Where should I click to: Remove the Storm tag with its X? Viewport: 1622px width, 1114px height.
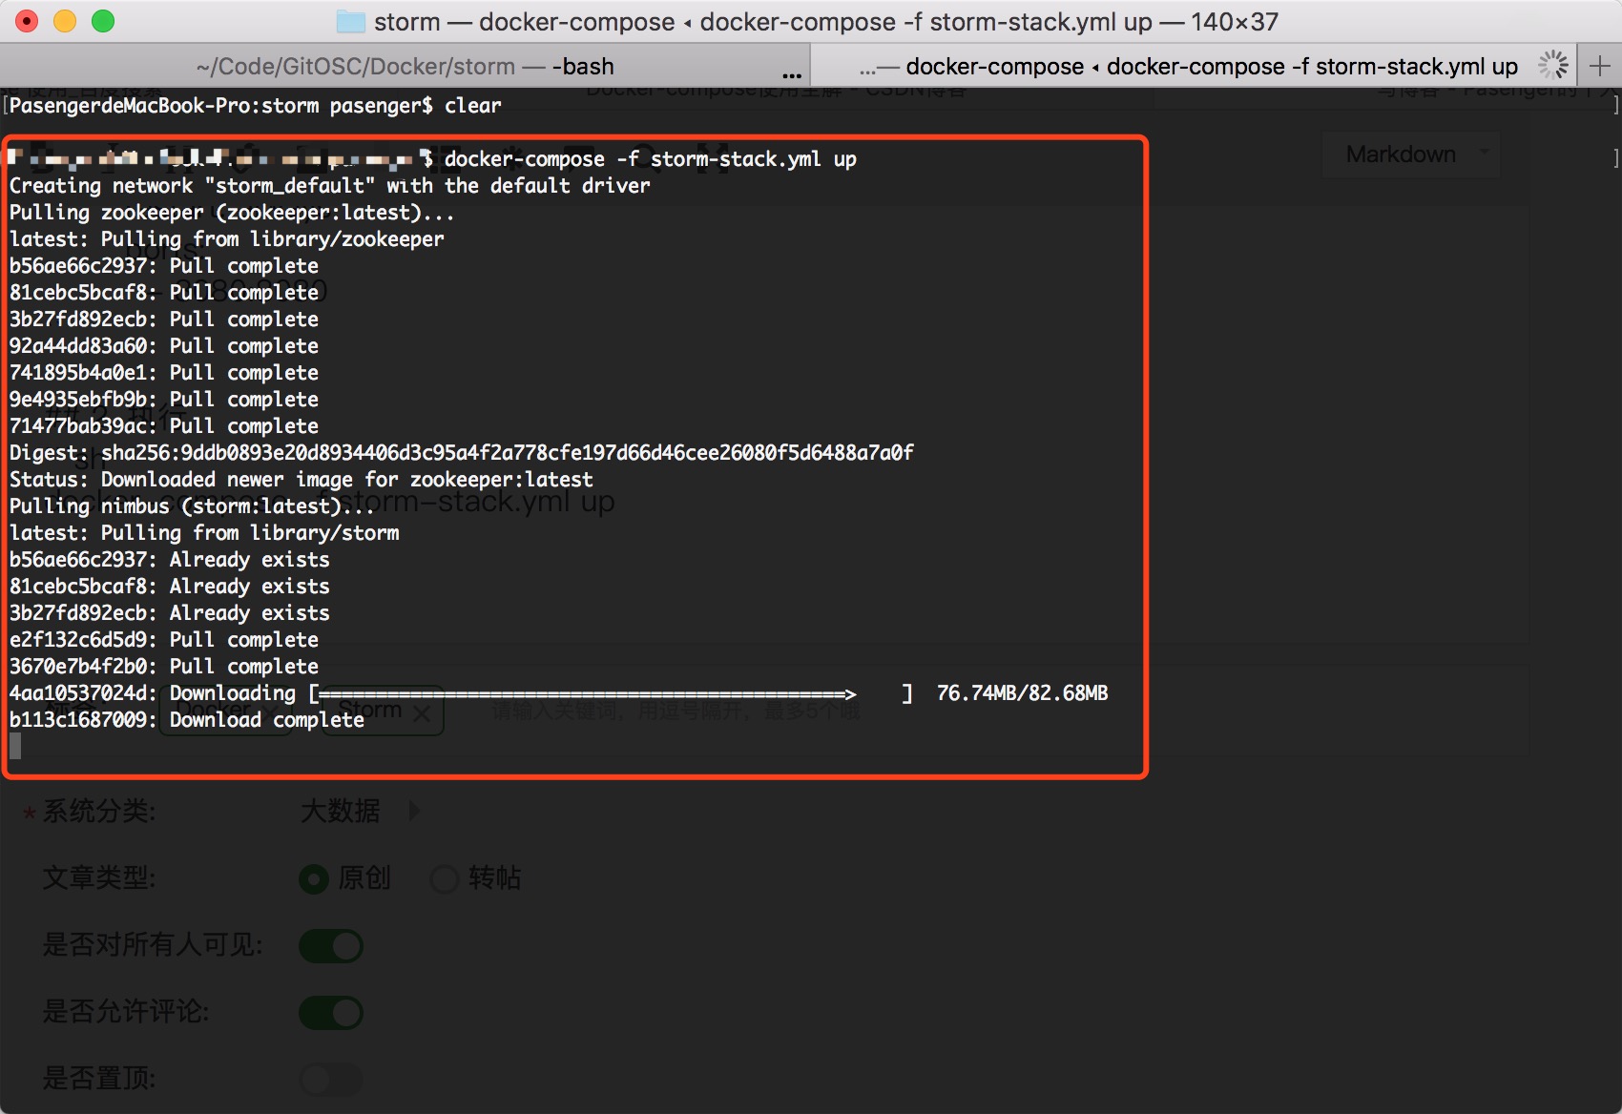pos(423,712)
